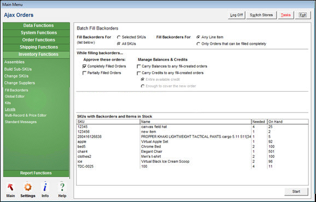Open the Tasks button
The width and height of the screenshot is (316, 202).
click(285, 15)
